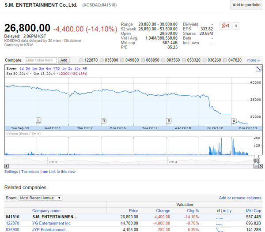Switch sparkline period to m
The height and width of the screenshot is (232, 265).
pos(224,211)
